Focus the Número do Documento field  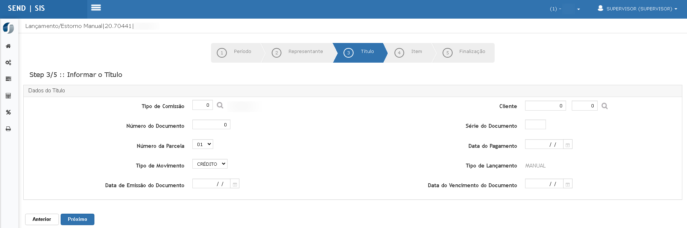click(x=211, y=125)
